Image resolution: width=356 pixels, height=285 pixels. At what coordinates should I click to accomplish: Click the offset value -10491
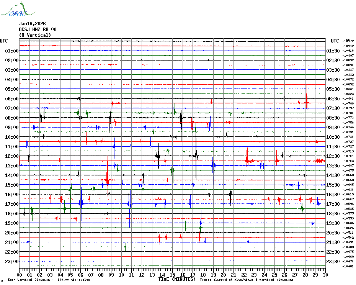[x=348, y=242]
